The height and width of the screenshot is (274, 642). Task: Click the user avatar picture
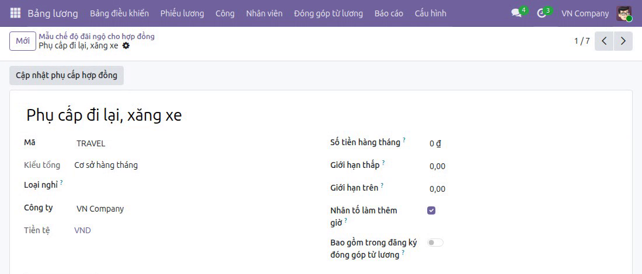(624, 13)
